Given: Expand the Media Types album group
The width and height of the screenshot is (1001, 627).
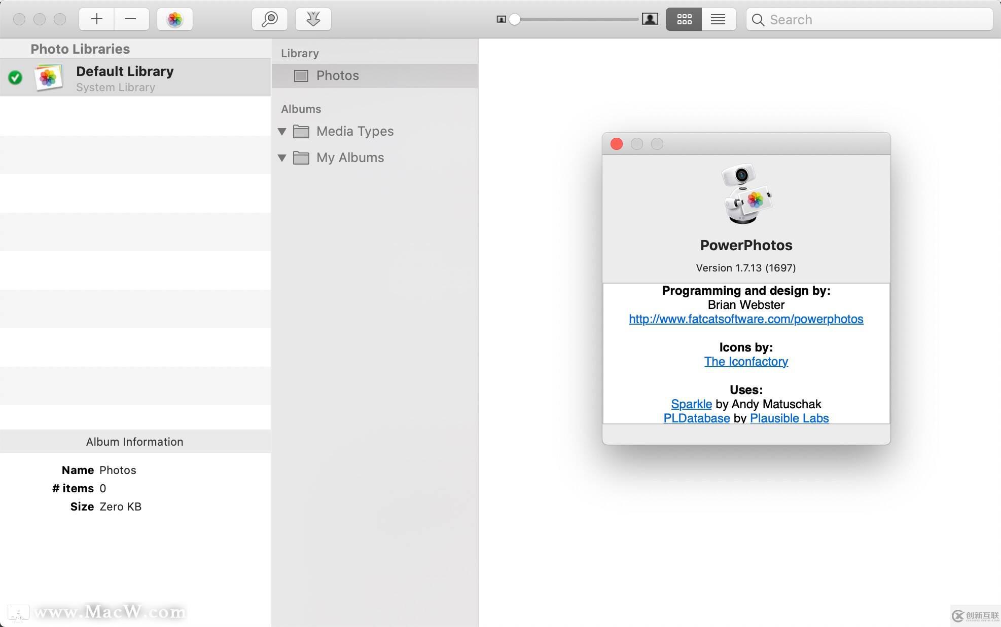Looking at the screenshot, I should click(x=284, y=131).
